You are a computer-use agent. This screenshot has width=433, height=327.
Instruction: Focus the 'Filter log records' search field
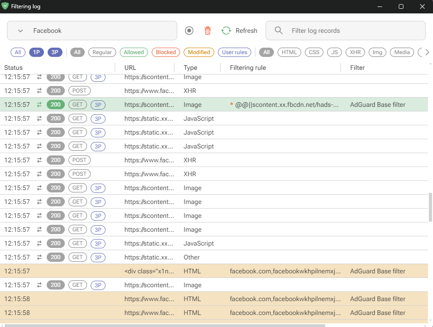click(346, 31)
